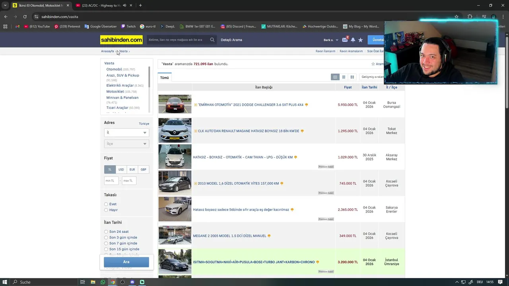This screenshot has height=286, width=509.
Task: Open Türkiye country selector link
Action: [x=144, y=124]
